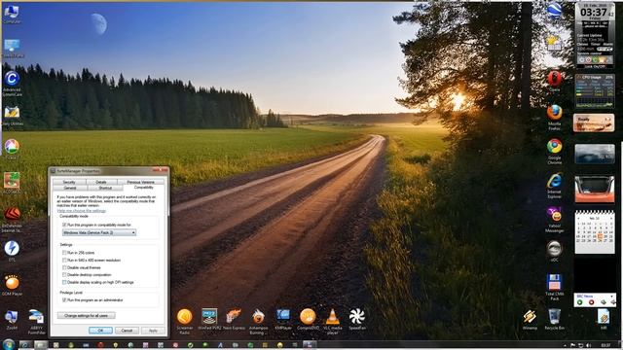Click the car slideshow gadget picture
The width and height of the screenshot is (623, 350).
coord(595,189)
